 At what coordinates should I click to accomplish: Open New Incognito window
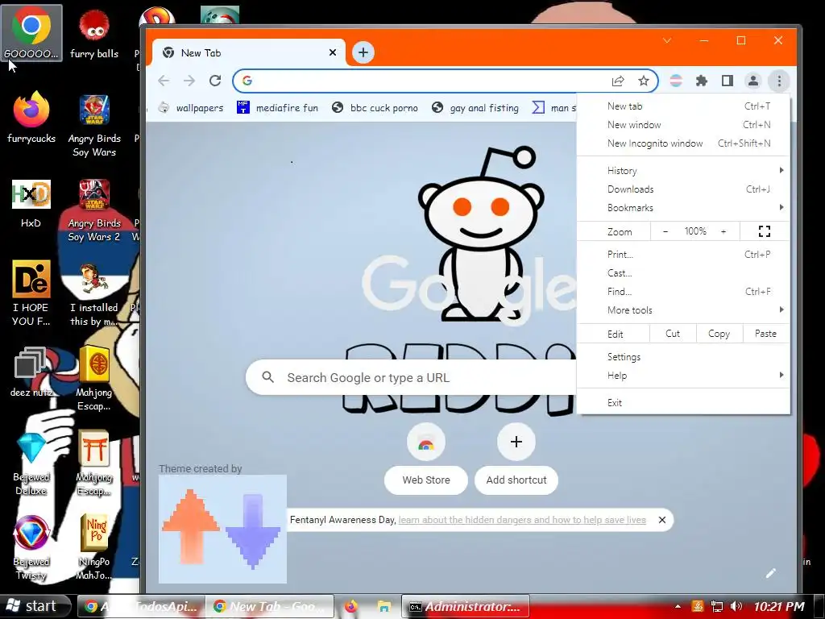(x=683, y=143)
